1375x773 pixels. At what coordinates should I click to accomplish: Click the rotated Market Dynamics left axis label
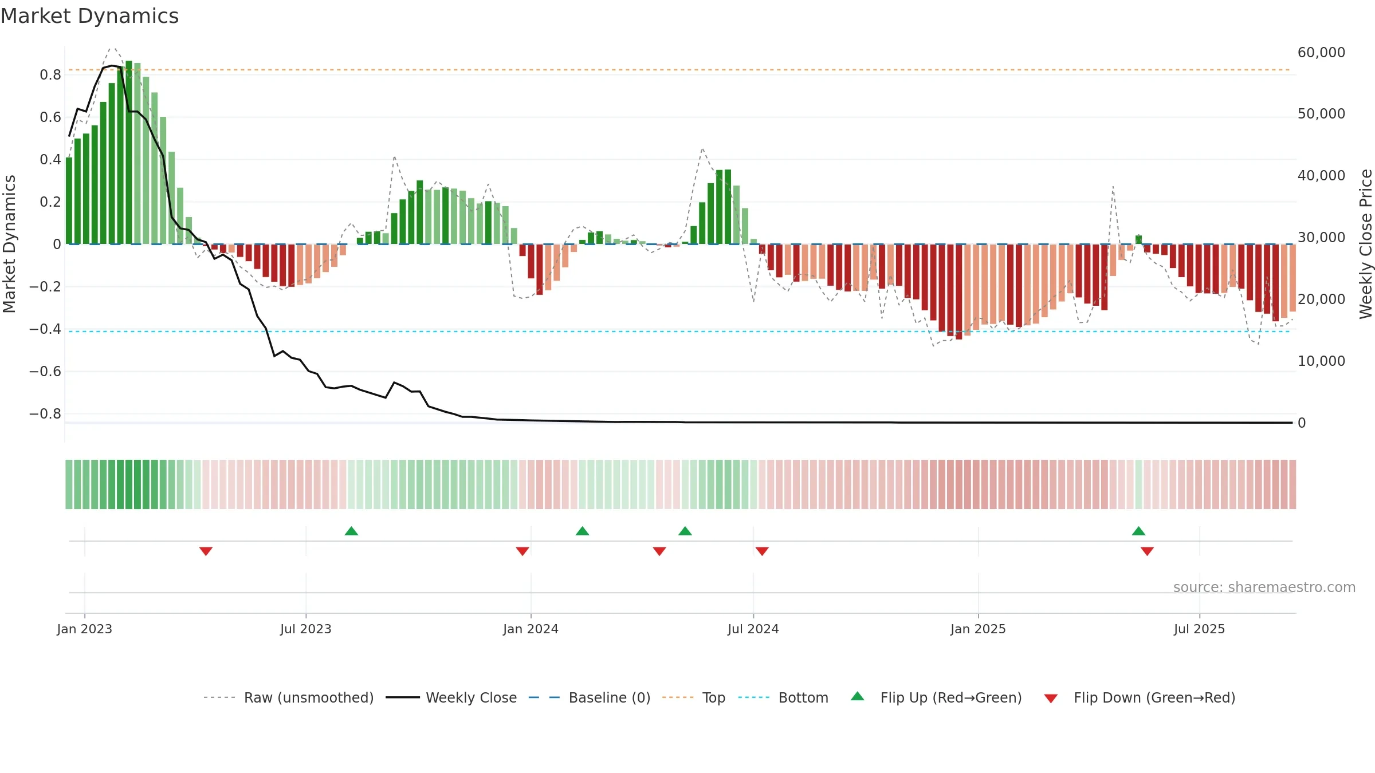pyautogui.click(x=9, y=244)
